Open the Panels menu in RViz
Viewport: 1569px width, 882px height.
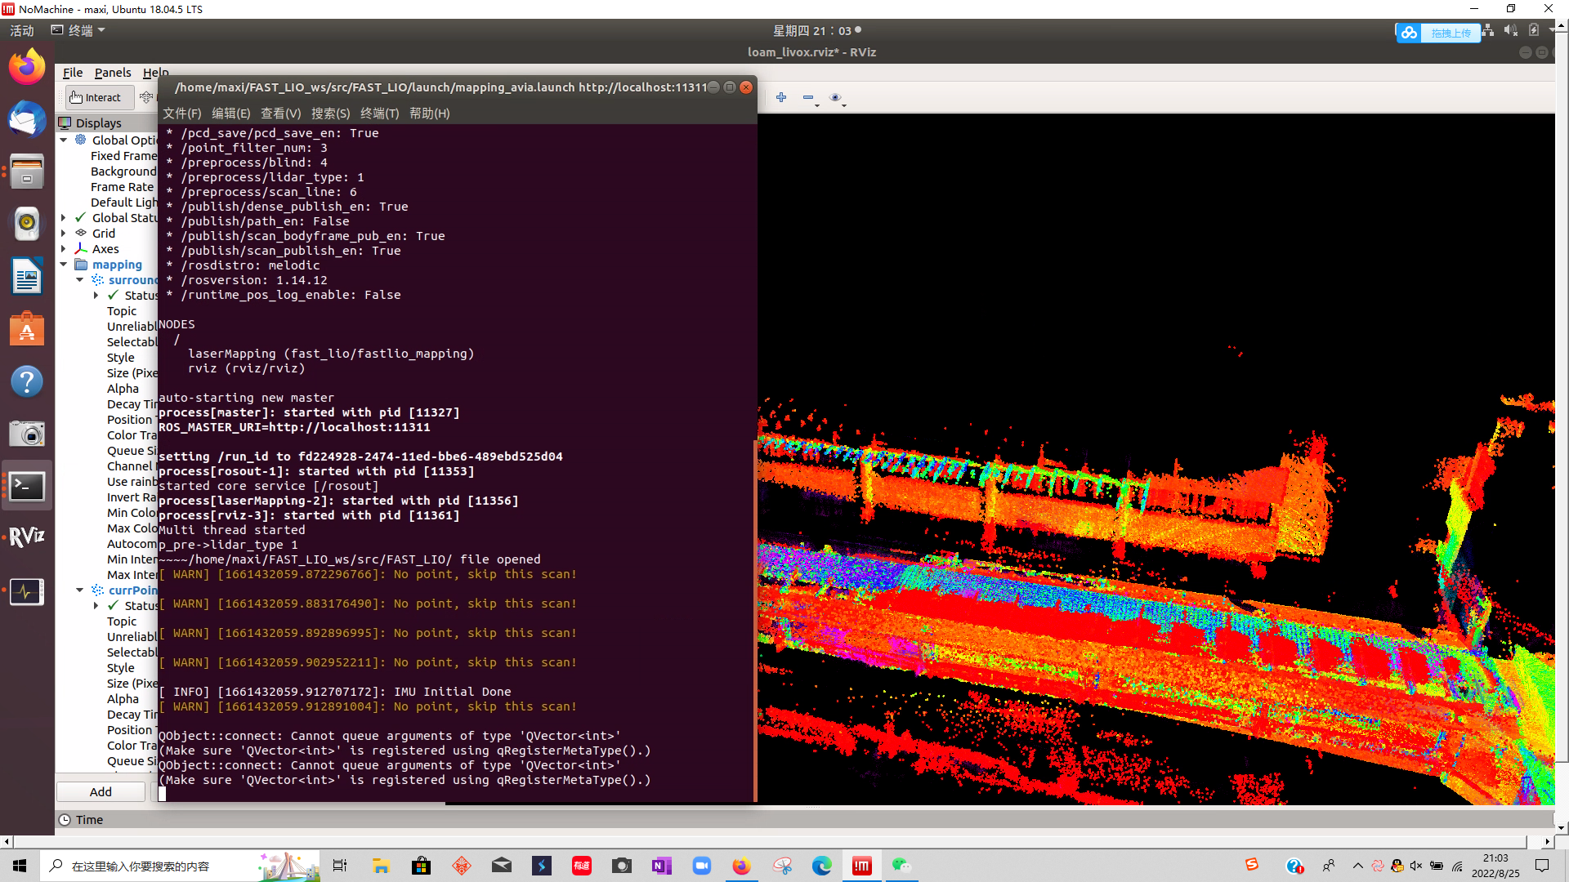coord(112,73)
